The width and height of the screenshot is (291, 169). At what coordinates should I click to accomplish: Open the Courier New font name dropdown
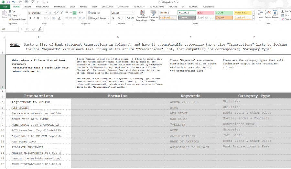(47, 13)
